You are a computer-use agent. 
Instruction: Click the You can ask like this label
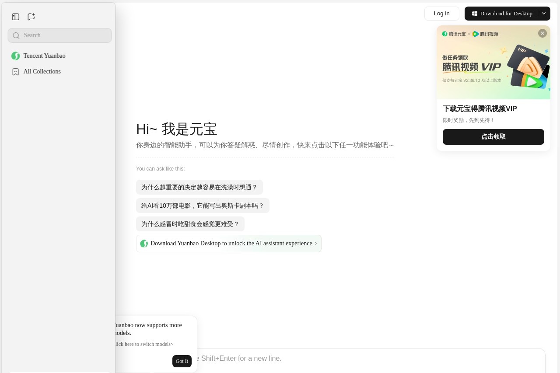click(x=161, y=169)
